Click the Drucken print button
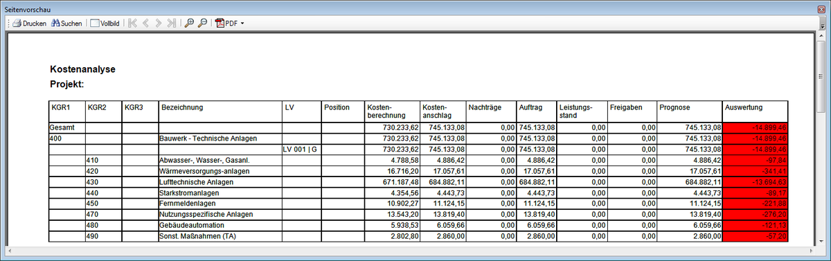The width and height of the screenshot is (831, 261). pos(29,23)
